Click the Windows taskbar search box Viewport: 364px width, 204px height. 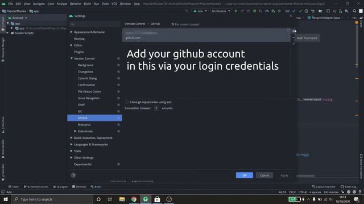tap(52, 199)
